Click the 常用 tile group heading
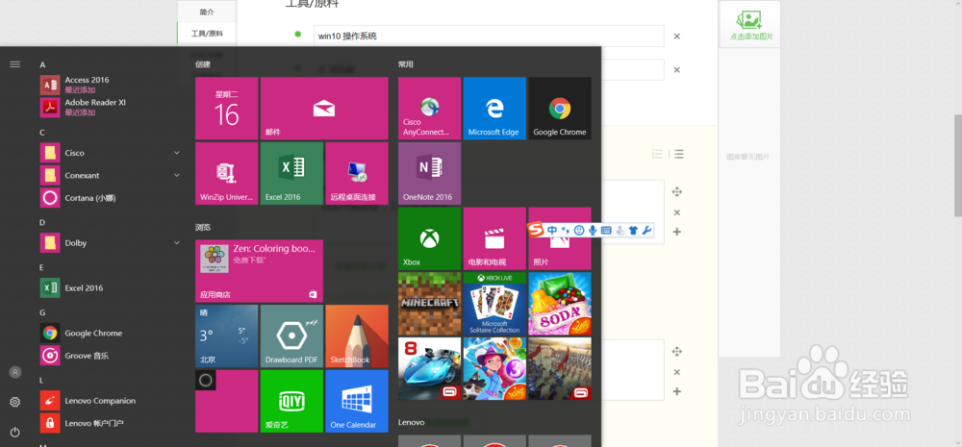 coord(406,63)
